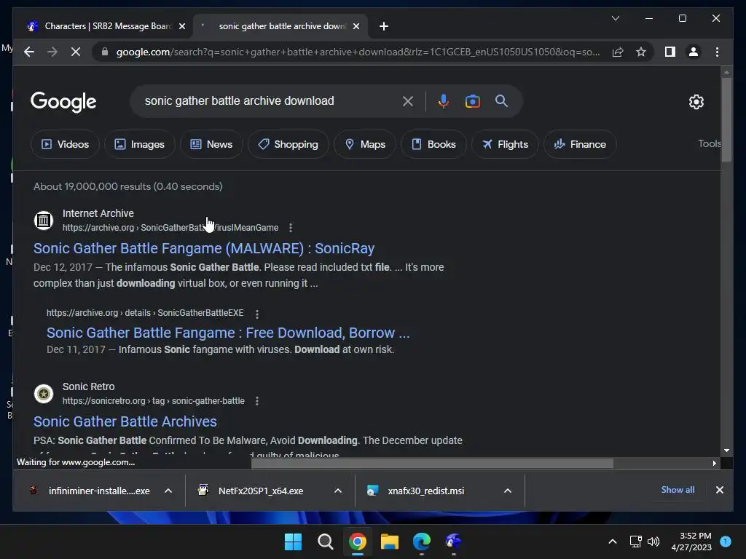Submit search with the magnifier icon
Viewport: 746px width, 559px height.
[x=501, y=100]
